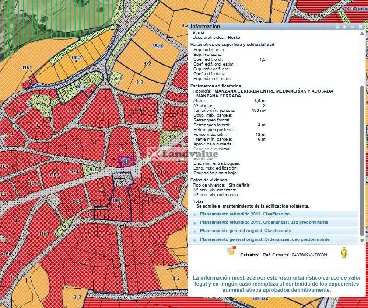
Task: Expand Planeamiento general original. Ordenanzas section
Action: [273, 239]
